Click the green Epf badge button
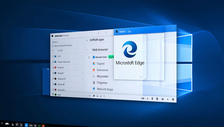The height and width of the screenshot is (127, 224). 111,57
